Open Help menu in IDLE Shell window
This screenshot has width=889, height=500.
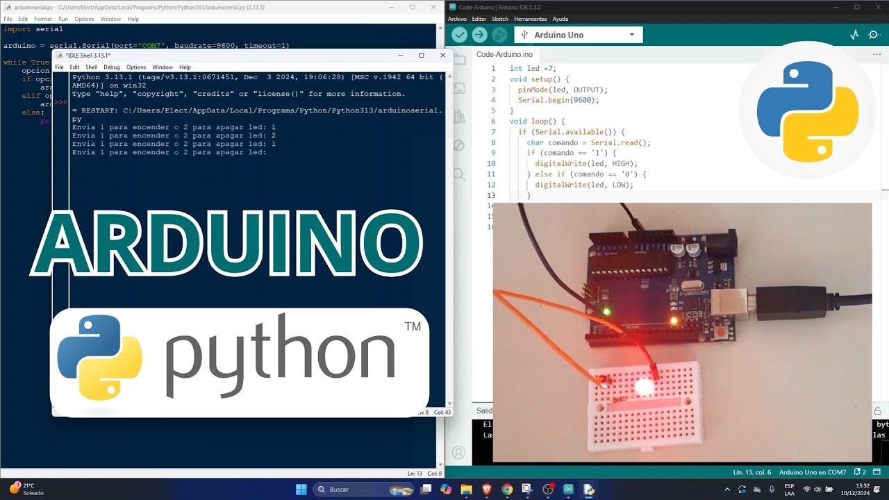point(185,67)
